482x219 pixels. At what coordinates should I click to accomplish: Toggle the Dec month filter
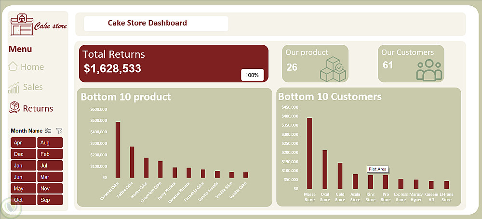pos(23,154)
